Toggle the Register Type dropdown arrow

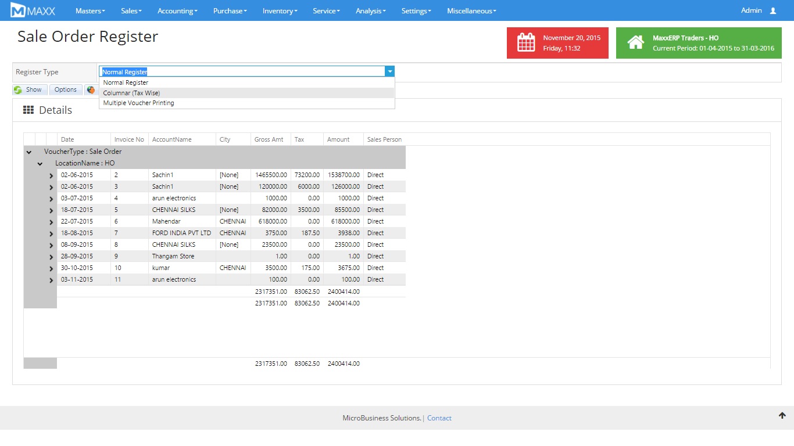(x=390, y=71)
